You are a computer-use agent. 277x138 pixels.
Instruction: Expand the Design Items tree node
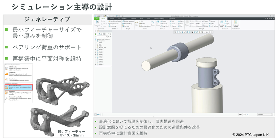coord(96,41)
